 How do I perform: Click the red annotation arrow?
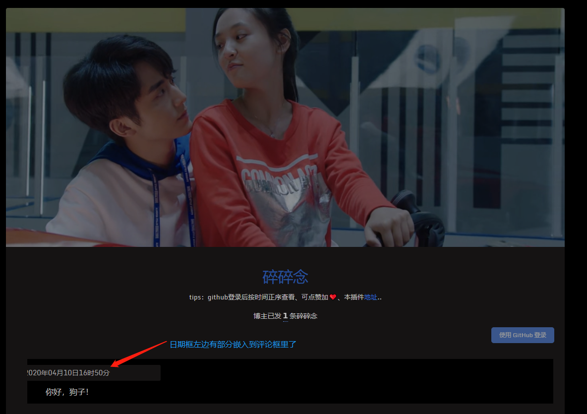139,354
